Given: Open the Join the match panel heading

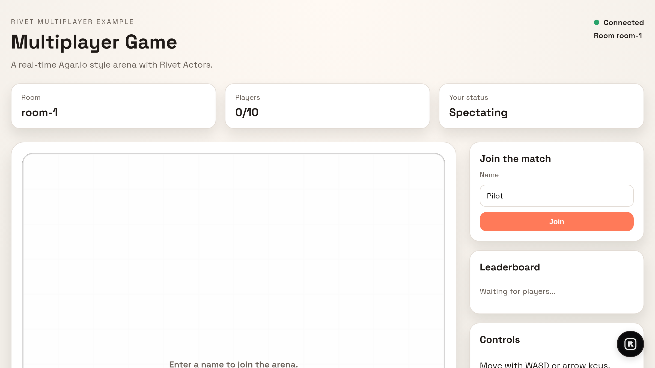Looking at the screenshot, I should [515, 159].
